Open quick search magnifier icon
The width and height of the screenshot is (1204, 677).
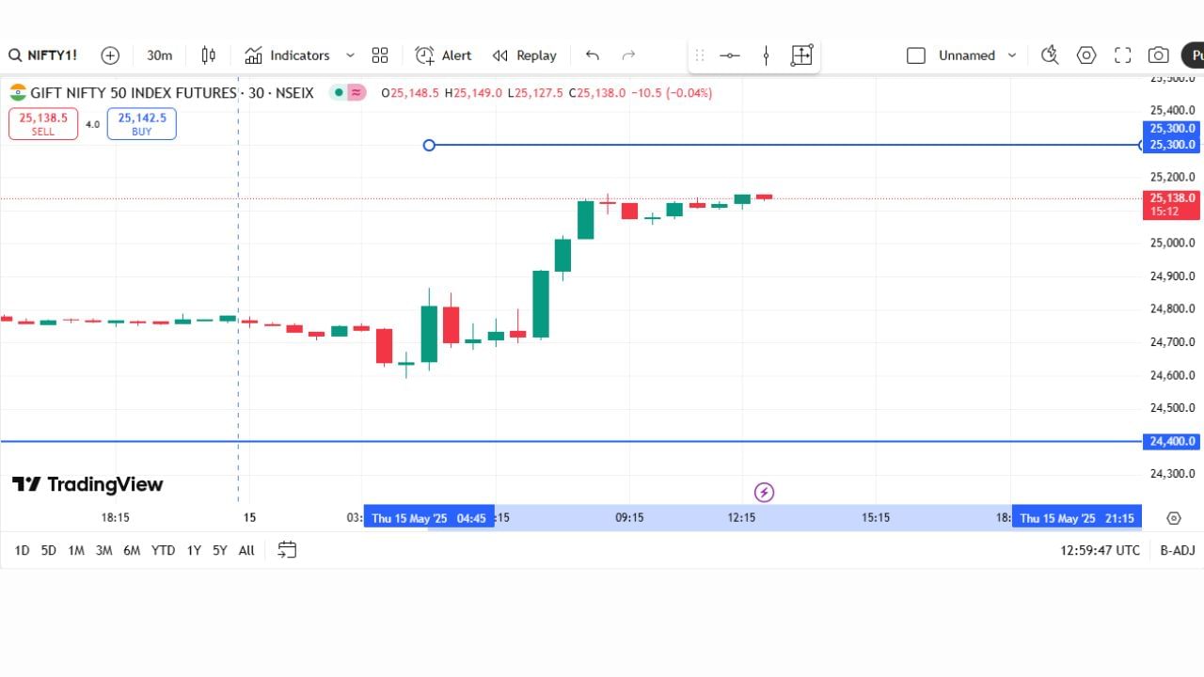pyautogui.click(x=1050, y=55)
